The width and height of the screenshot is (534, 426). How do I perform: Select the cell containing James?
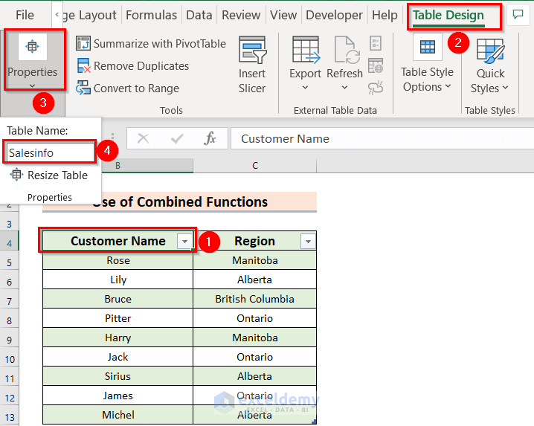(118, 396)
